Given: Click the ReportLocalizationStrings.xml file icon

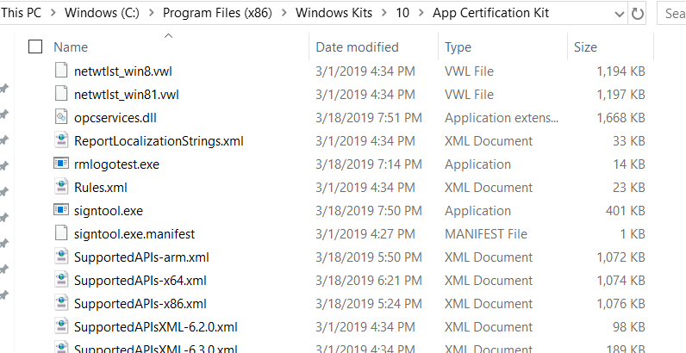Looking at the screenshot, I should click(61, 140).
